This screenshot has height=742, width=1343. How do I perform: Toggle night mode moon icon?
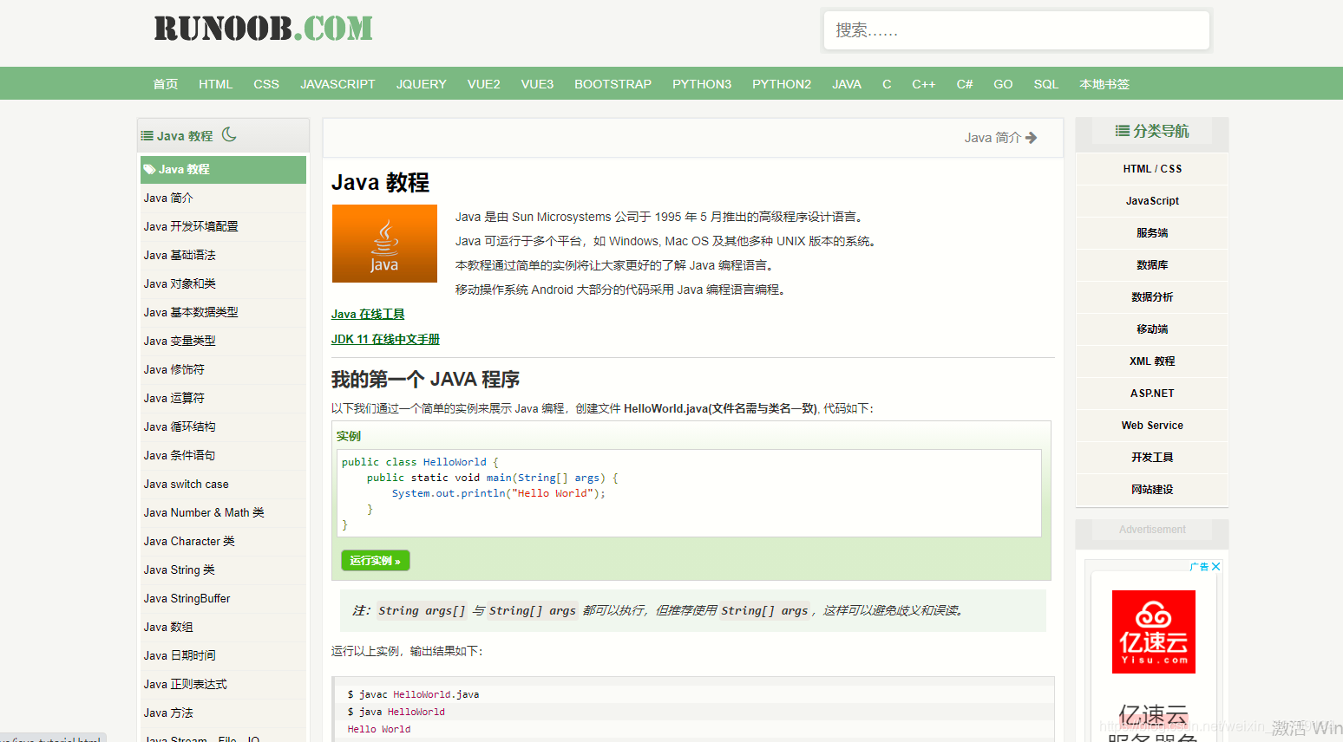(229, 134)
